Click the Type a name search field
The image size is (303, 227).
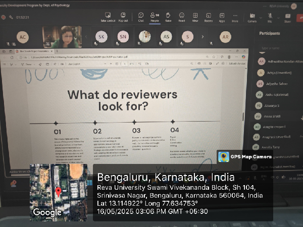pyautogui.click(x=278, y=48)
